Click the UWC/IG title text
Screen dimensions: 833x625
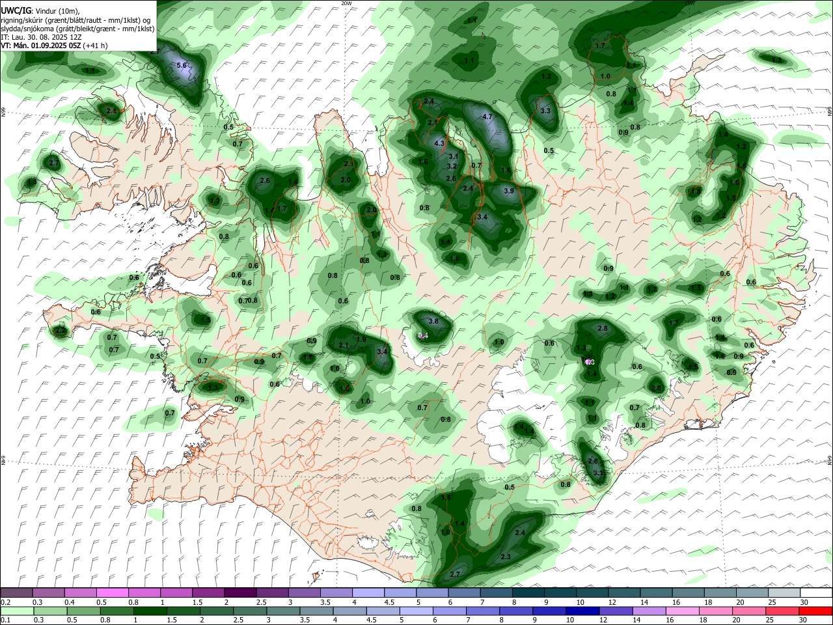click(x=16, y=10)
